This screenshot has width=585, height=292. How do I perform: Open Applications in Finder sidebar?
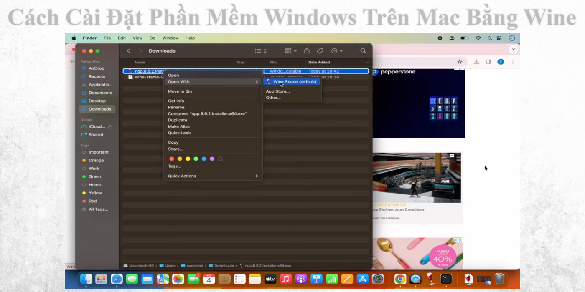click(x=97, y=85)
